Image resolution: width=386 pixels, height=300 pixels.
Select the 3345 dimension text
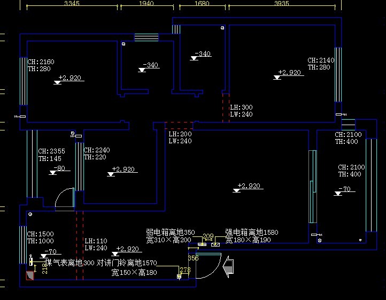(72, 4)
